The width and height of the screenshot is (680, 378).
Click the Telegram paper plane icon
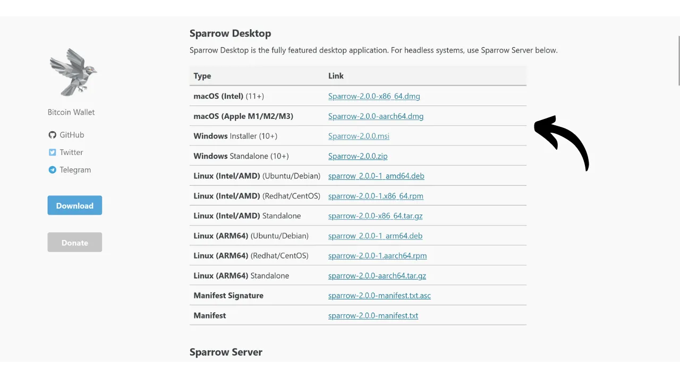(52, 170)
